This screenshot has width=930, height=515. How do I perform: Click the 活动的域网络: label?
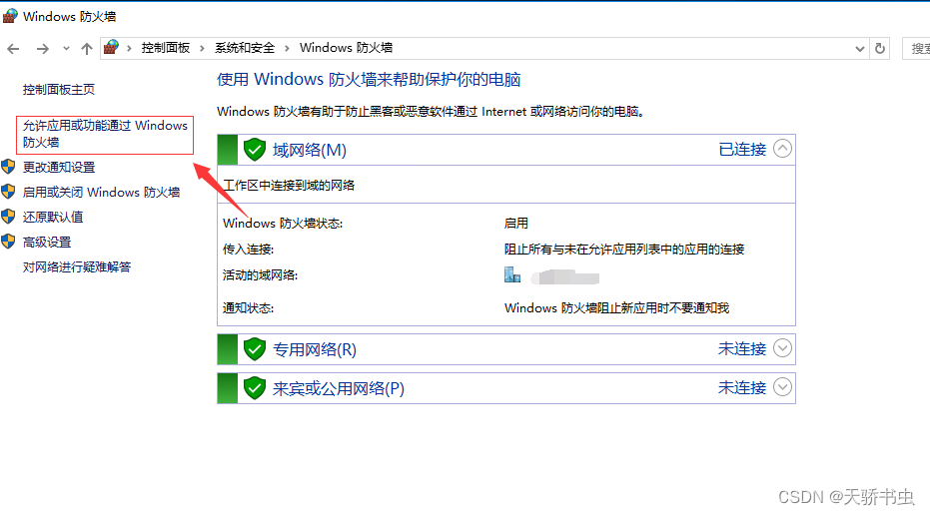[260, 275]
